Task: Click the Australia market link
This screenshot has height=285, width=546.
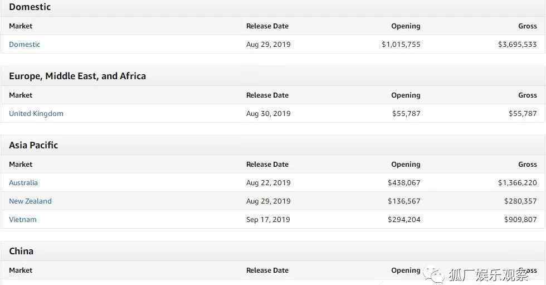Action: [x=23, y=183]
